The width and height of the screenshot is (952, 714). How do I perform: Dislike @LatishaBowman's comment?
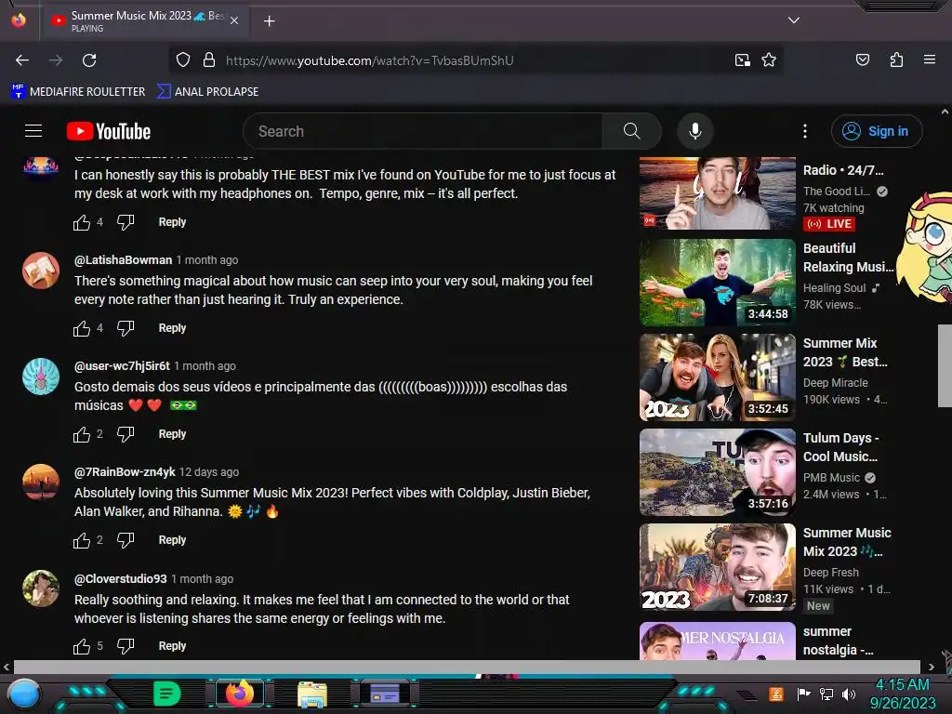[126, 328]
